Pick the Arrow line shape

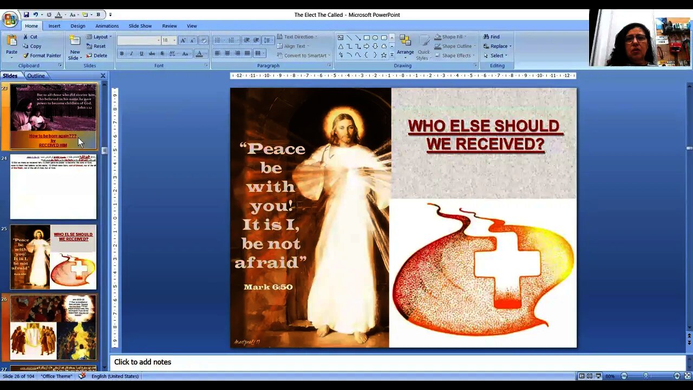[358, 37]
